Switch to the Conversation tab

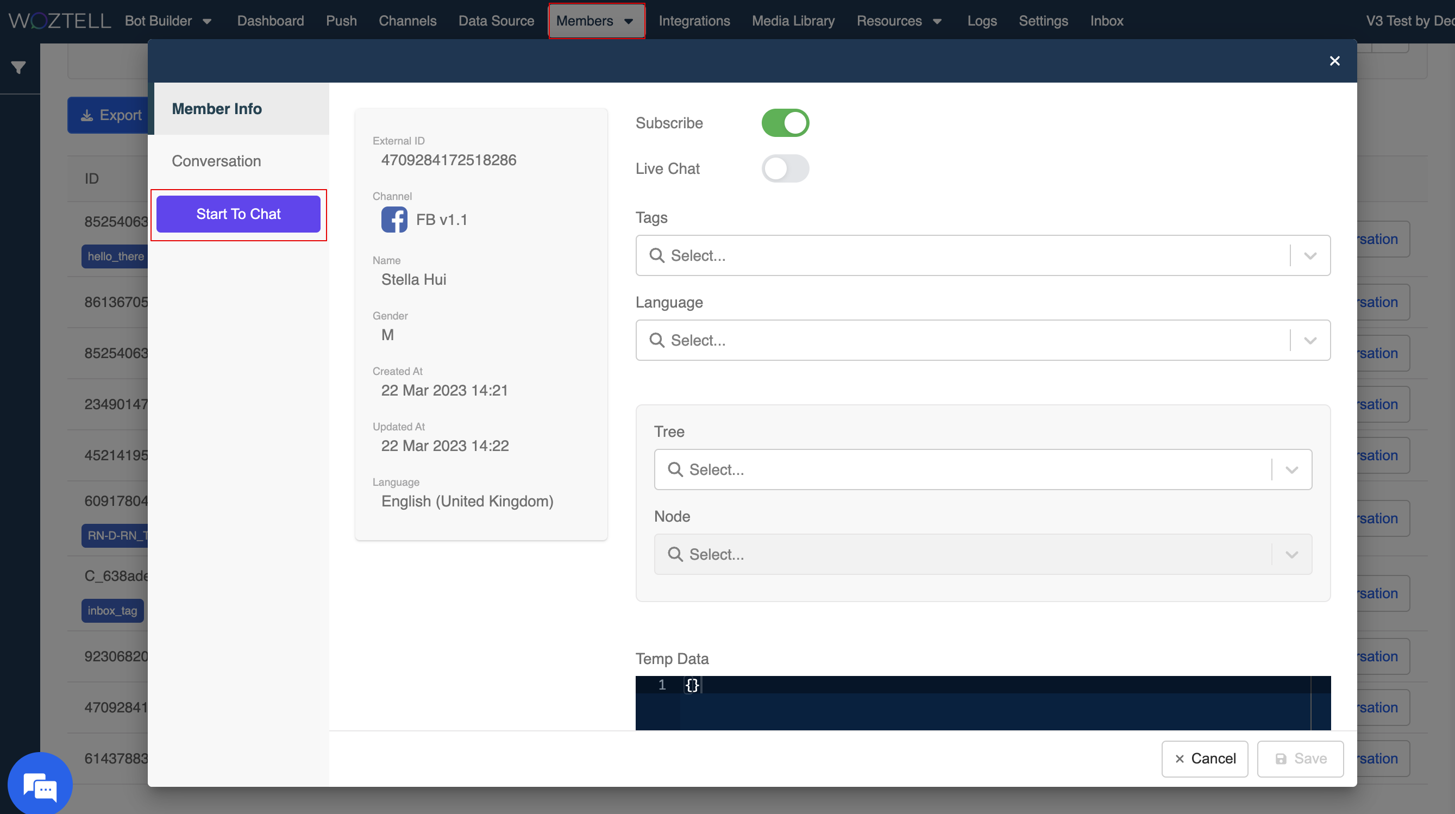click(216, 161)
